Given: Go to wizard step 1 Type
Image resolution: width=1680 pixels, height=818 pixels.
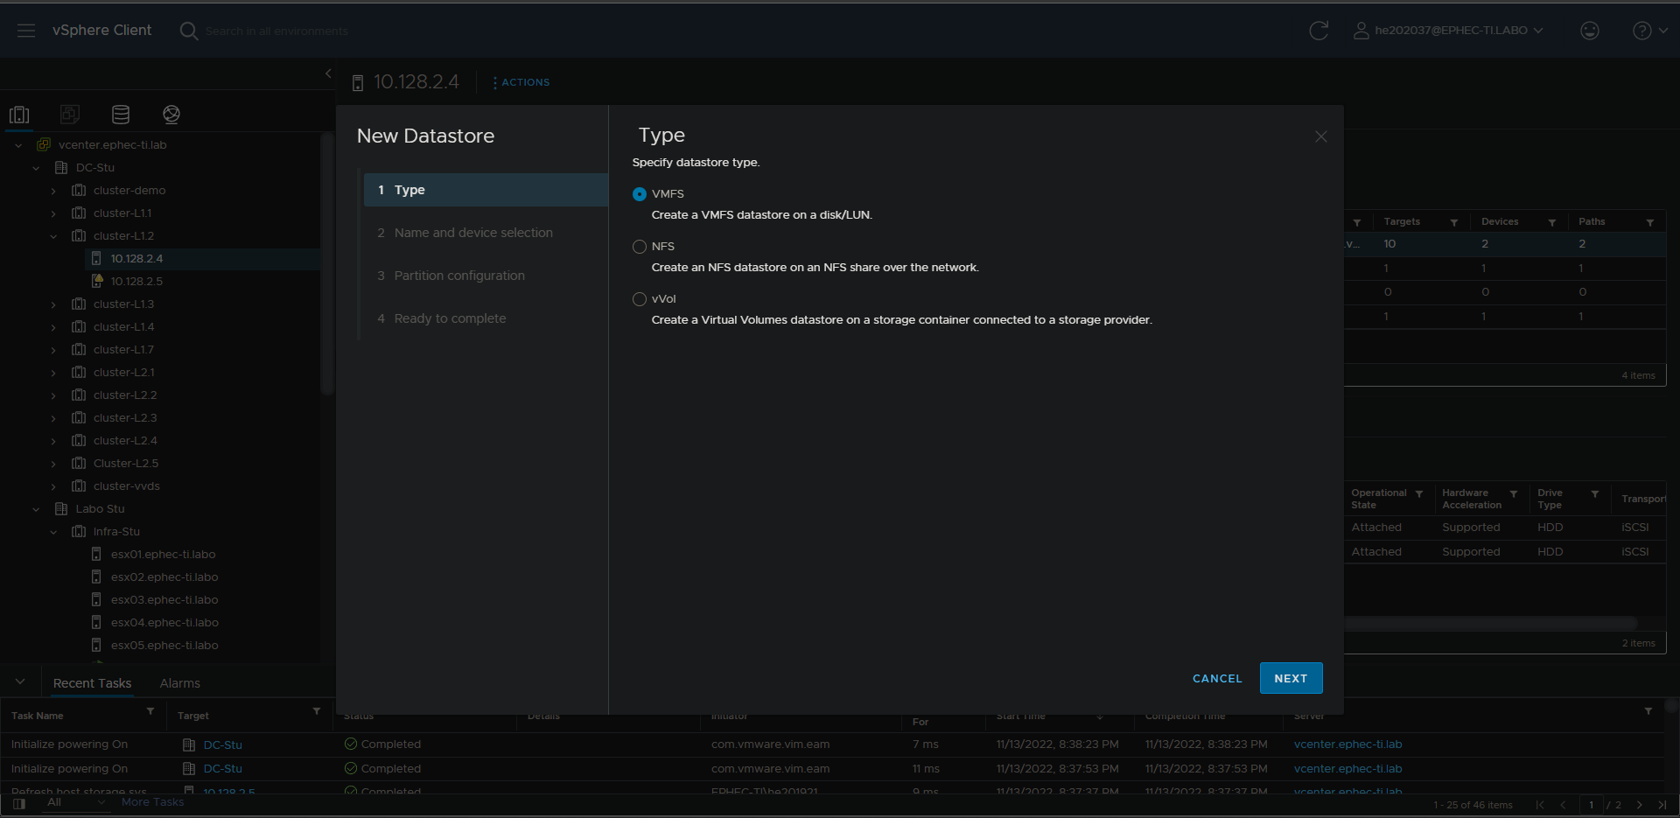Looking at the screenshot, I should point(486,190).
